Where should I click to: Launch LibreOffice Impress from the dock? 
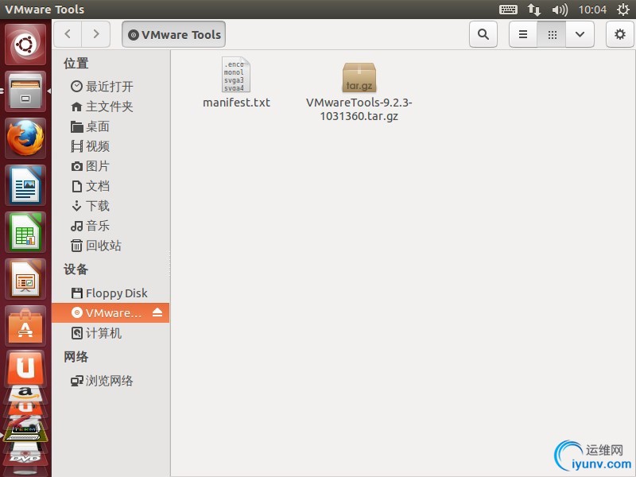point(25,279)
